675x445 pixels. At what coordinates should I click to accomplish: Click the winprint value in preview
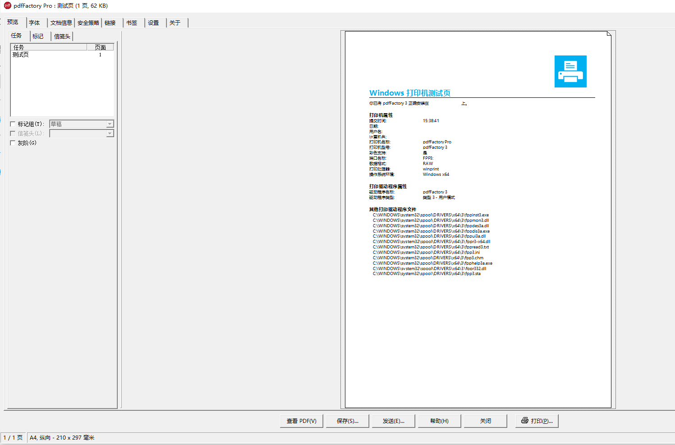pos(431,169)
